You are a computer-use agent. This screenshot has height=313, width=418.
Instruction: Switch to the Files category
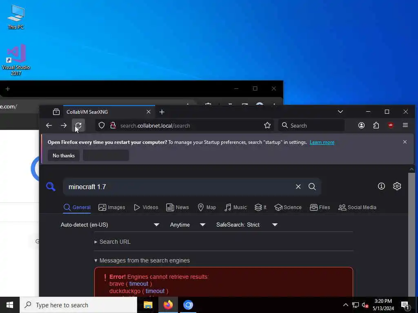320,207
